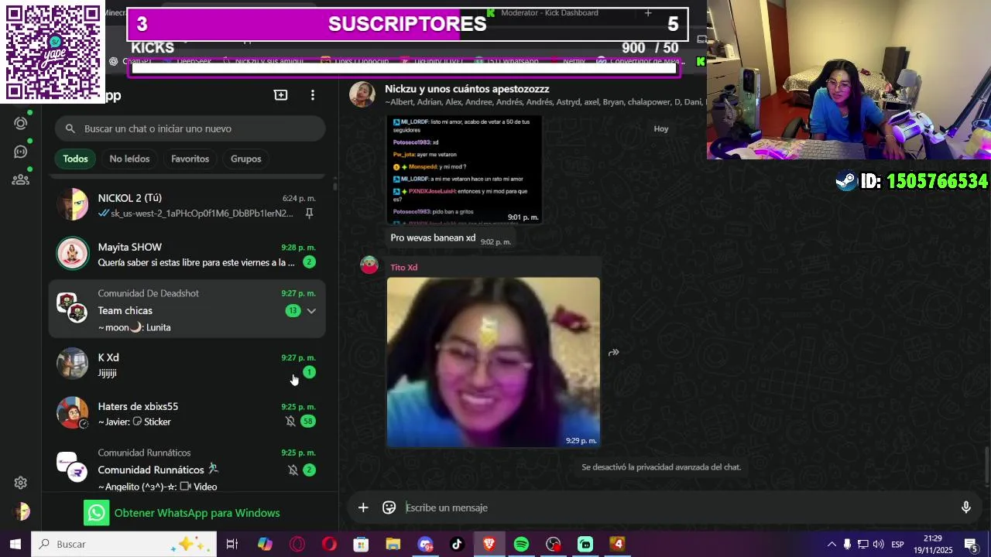Screen dimensions: 991x557
Task: Open the Windows Start menu
Action: pyautogui.click(x=15, y=544)
